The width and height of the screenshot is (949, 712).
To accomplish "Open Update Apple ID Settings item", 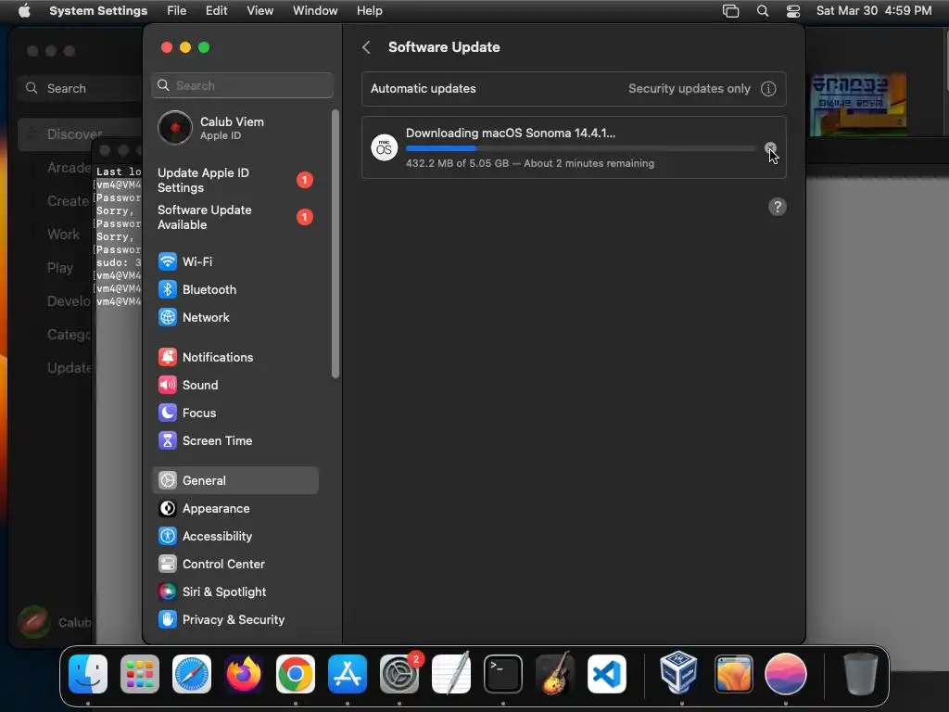I will pyautogui.click(x=235, y=181).
